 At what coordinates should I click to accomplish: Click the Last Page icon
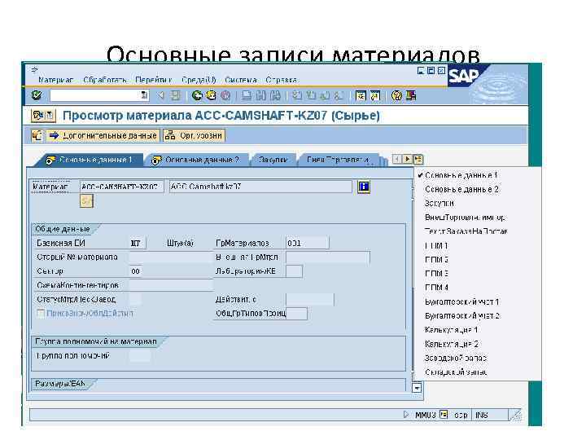[339, 96]
